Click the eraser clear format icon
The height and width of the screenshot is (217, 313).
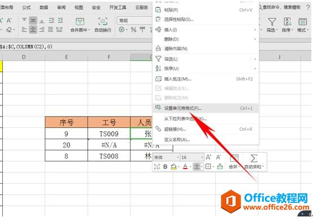pos(9,30)
